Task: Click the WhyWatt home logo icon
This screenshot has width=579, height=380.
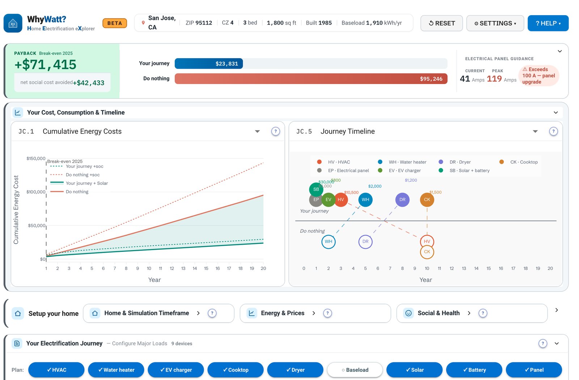Action: click(x=13, y=23)
